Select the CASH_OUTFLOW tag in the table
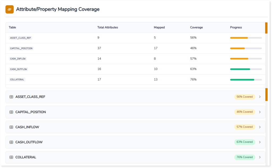 [x=19, y=69]
